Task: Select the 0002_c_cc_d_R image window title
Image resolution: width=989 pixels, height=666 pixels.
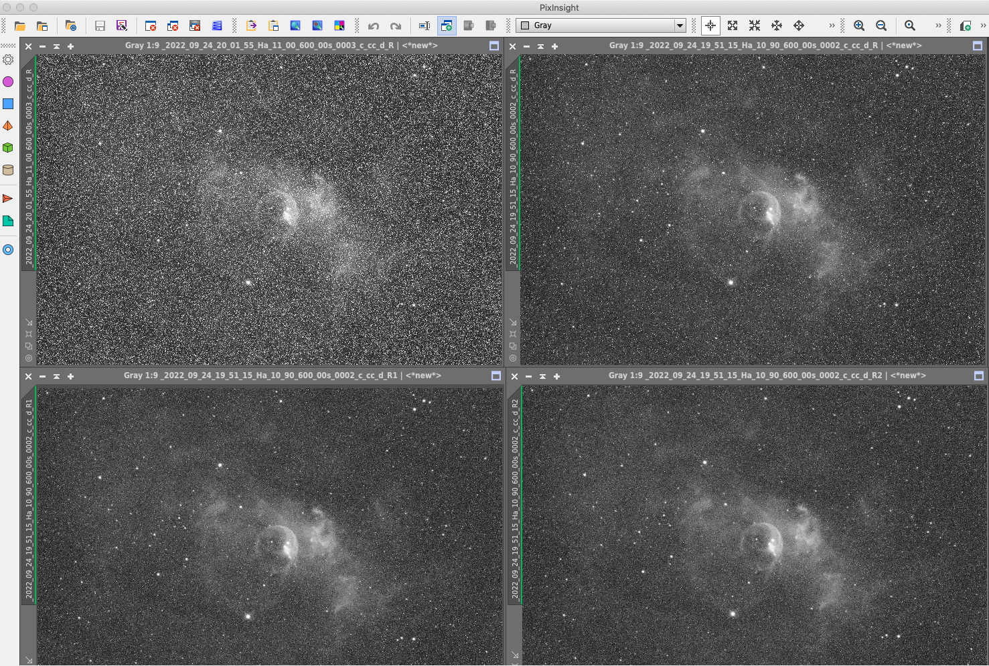Action: point(765,46)
